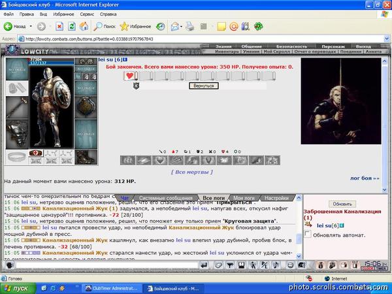Send chat message with enter-arrow icon

point(204,265)
